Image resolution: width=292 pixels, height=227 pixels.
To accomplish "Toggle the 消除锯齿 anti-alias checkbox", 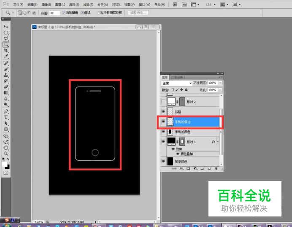I will [x=63, y=13].
